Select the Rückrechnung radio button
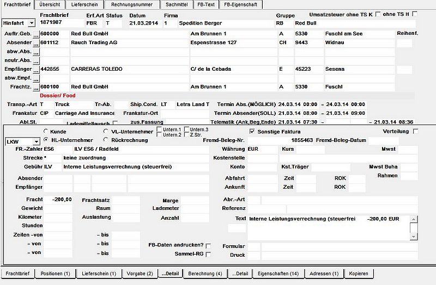 pyautogui.click(x=105, y=140)
